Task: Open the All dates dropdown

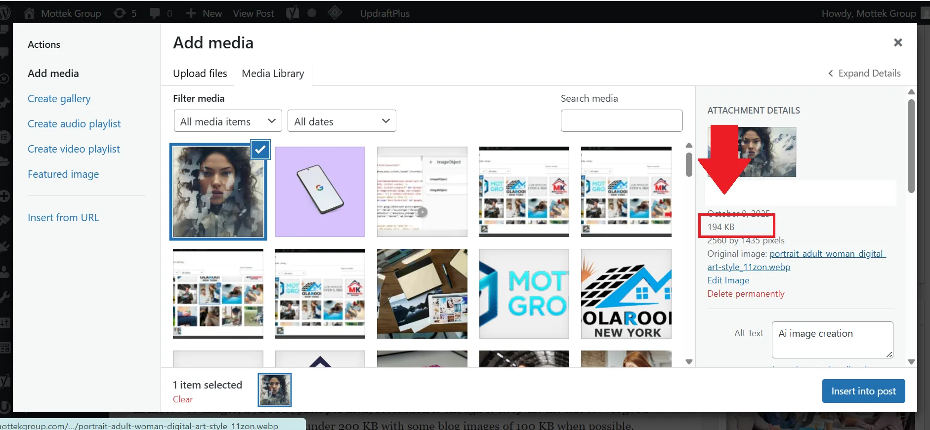Action: coord(342,121)
